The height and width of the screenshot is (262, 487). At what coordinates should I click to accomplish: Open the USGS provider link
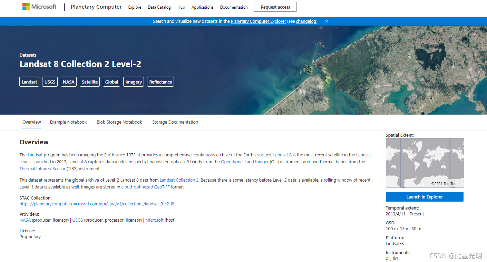point(78,220)
